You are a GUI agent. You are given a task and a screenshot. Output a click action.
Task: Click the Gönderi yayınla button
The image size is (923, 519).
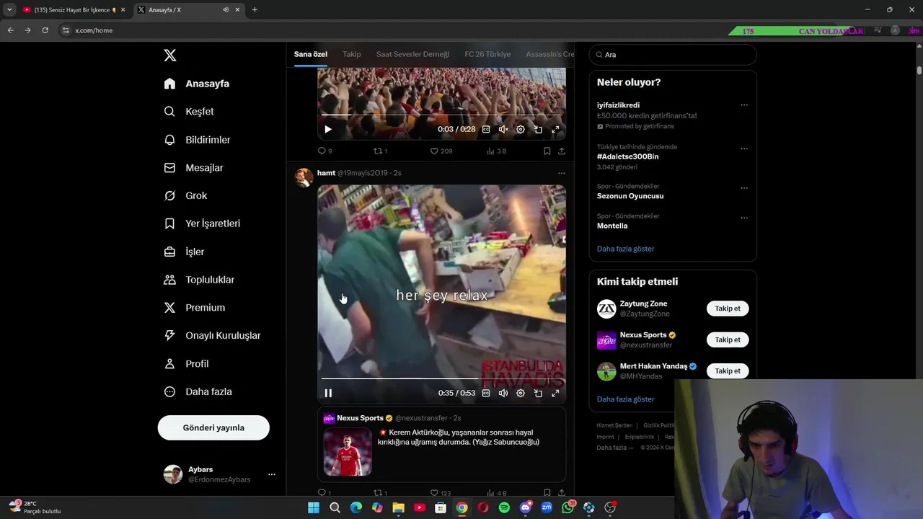[x=213, y=427]
